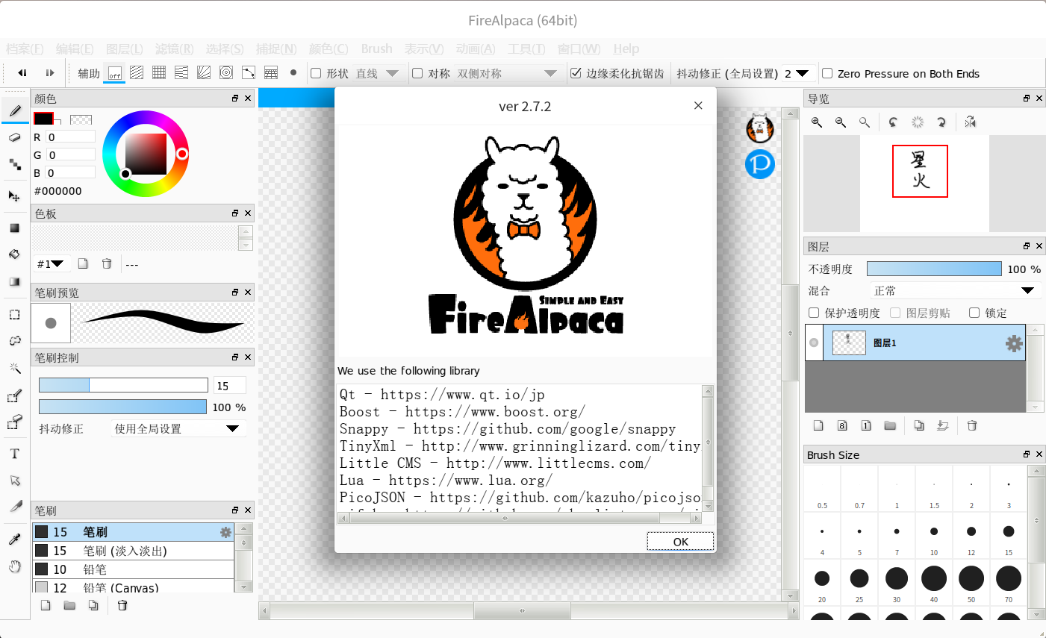The width and height of the screenshot is (1046, 638).
Task: Select the Eyedropper tool
Action: point(14,540)
